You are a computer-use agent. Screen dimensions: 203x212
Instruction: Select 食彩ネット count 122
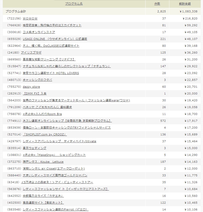(163, 203)
